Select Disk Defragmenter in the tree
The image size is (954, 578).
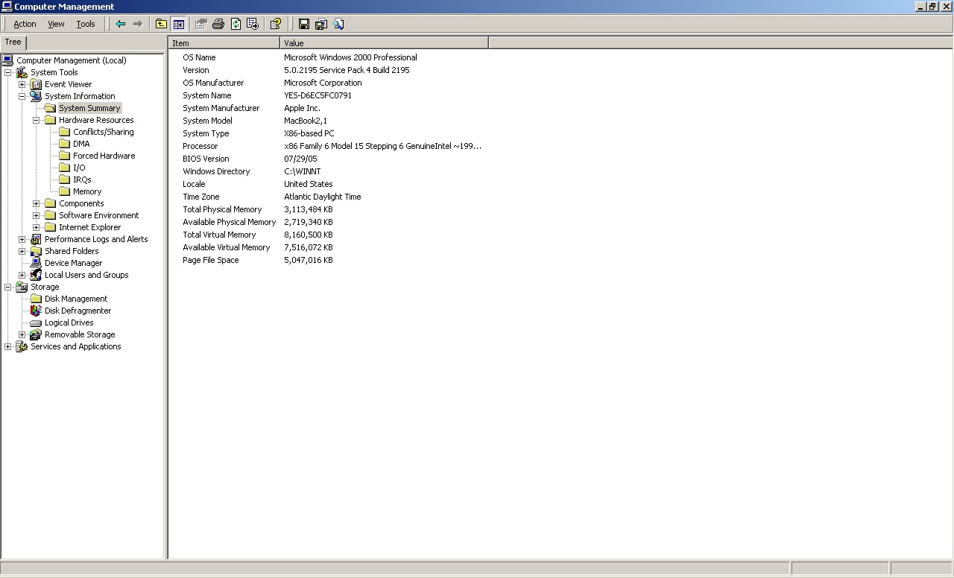[78, 311]
